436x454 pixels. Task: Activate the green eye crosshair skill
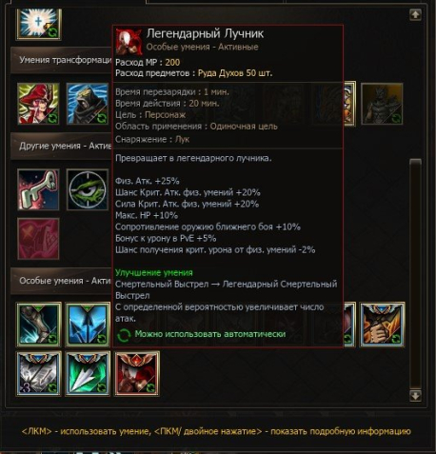pos(88,189)
